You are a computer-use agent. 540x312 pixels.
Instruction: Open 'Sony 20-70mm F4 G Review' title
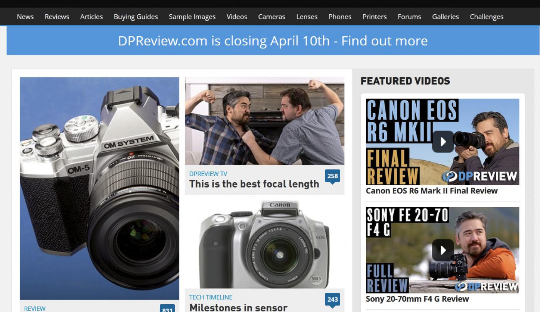(417, 299)
